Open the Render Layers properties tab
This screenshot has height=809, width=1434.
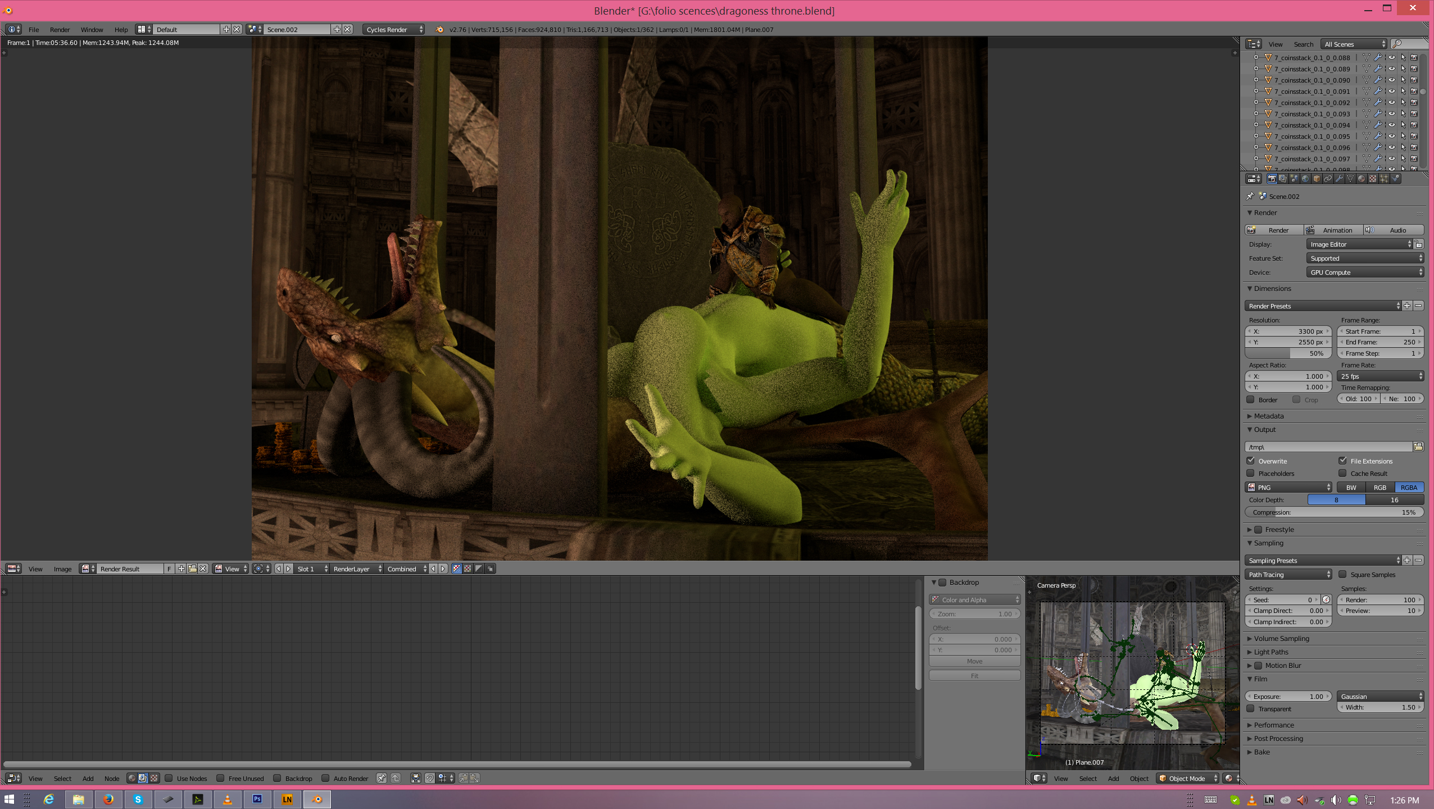(x=1283, y=179)
